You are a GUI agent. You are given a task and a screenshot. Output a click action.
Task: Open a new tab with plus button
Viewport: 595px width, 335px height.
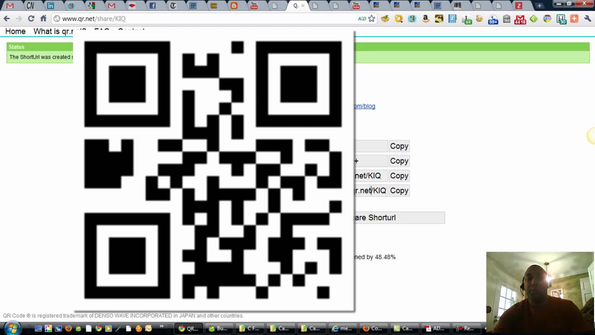click(539, 6)
